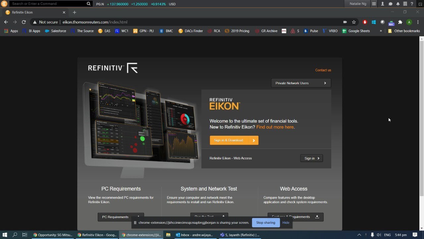
Task: Open the 2019 Pricing bookmark
Action: coord(237,31)
